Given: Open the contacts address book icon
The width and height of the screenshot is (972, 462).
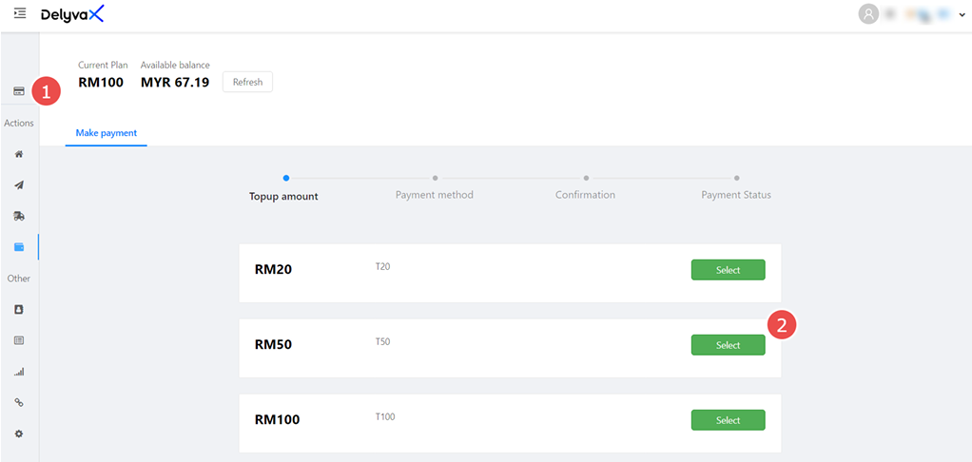Looking at the screenshot, I should click(x=19, y=309).
